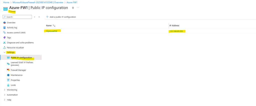The height and width of the screenshot is (106, 256).
Task: Sort table by Name column arrows
Action: (x=54, y=26)
